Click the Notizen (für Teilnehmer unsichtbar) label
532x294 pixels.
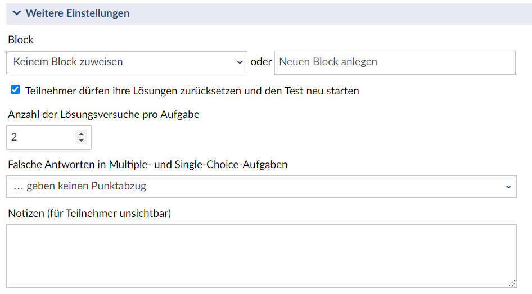[89, 213]
